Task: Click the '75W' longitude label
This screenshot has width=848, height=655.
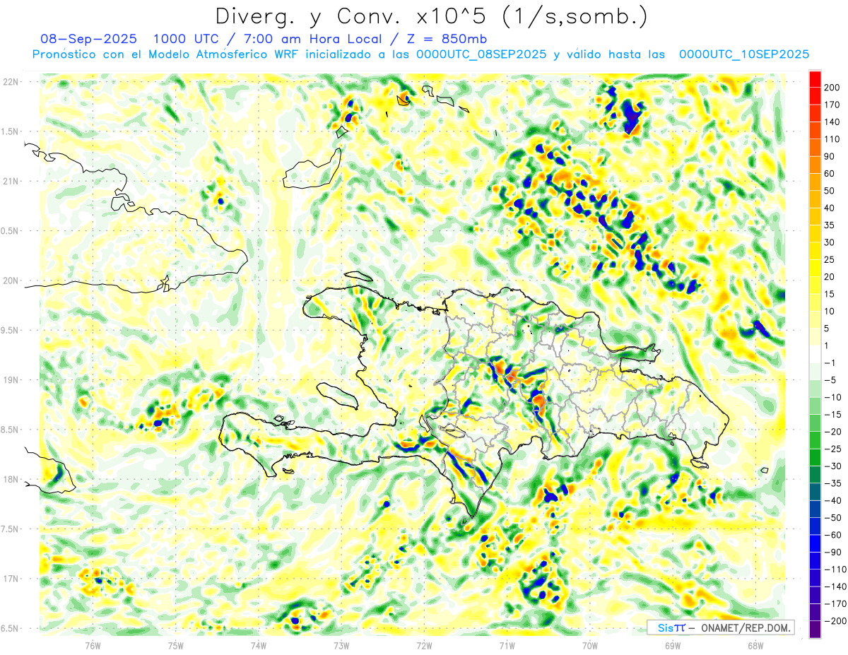Action: [176, 645]
